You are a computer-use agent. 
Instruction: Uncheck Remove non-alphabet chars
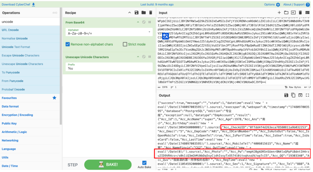[68, 44]
